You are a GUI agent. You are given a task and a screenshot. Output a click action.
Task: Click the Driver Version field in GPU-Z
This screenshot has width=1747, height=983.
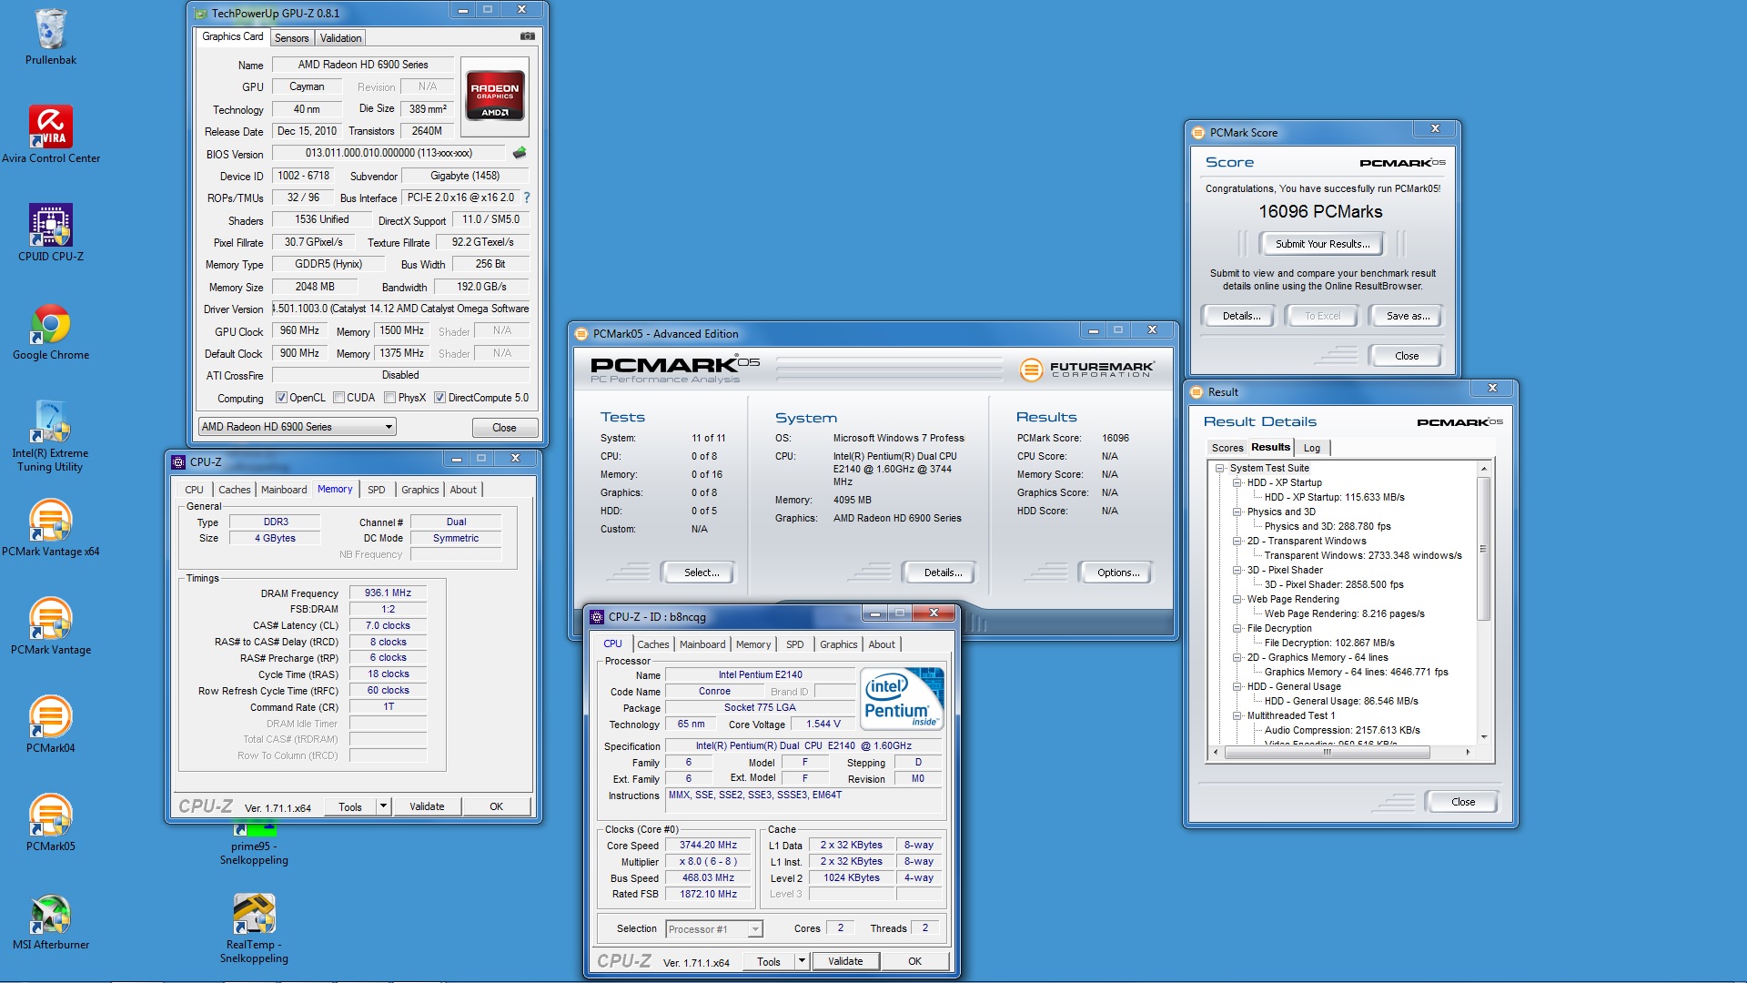400,309
